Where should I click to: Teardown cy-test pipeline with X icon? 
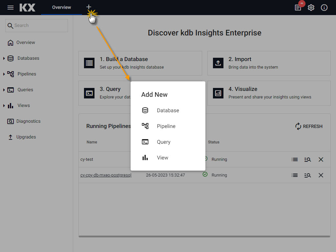(321, 159)
